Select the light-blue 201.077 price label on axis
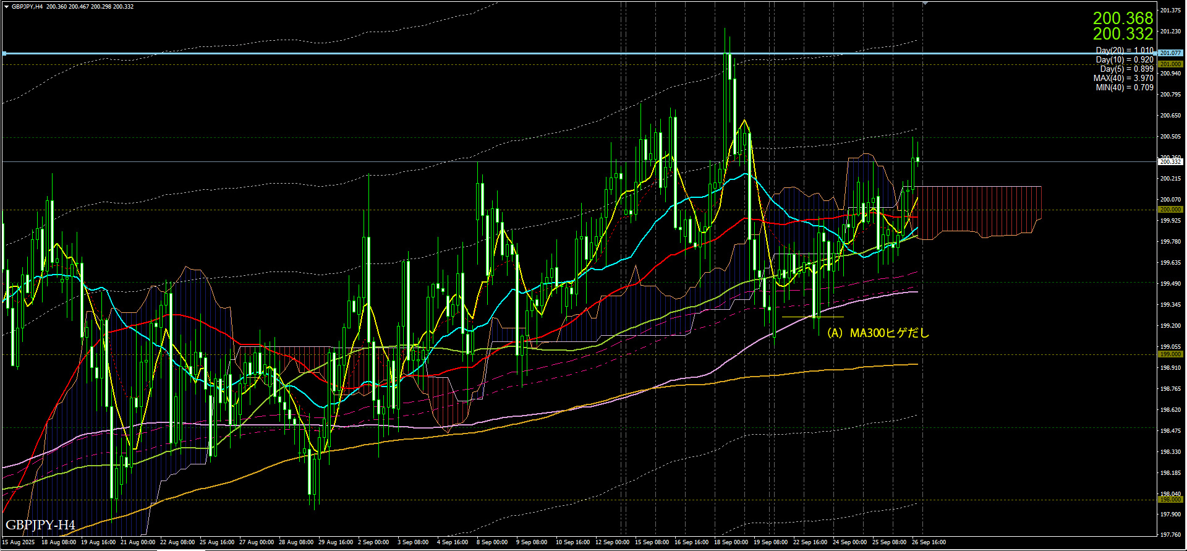This screenshot has height=551, width=1187. (1170, 53)
